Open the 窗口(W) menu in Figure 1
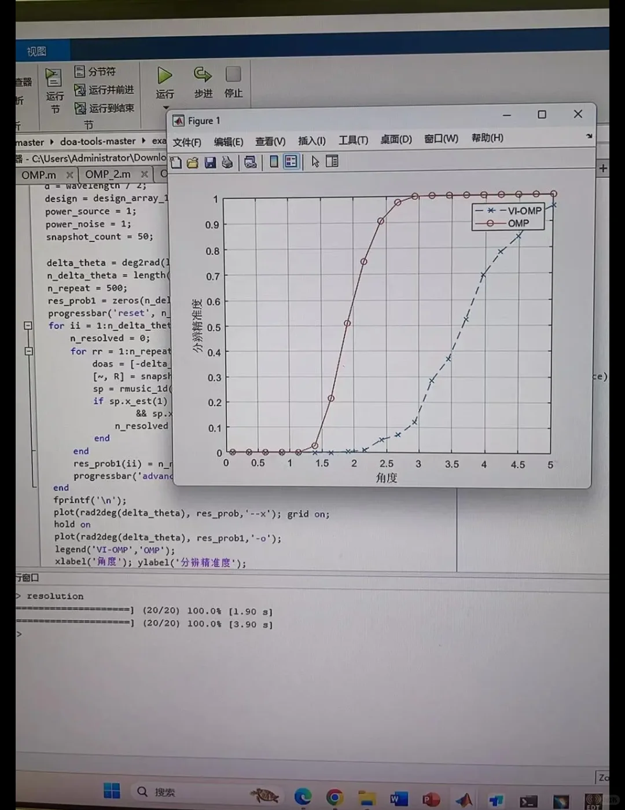This screenshot has width=625, height=810. pos(441,138)
